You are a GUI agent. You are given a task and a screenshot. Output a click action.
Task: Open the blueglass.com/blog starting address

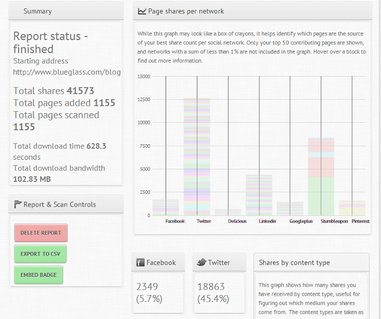[67, 72]
